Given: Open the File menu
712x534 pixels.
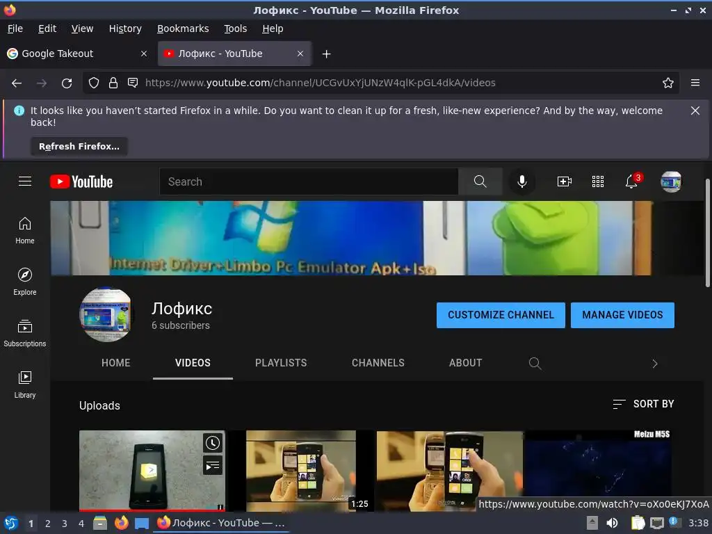Looking at the screenshot, I should coord(15,29).
